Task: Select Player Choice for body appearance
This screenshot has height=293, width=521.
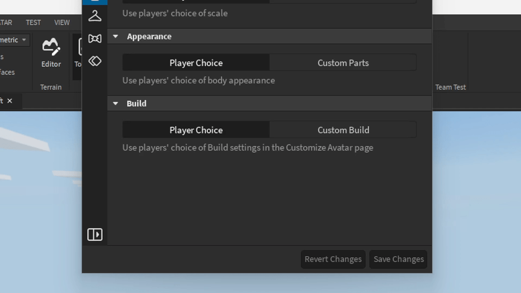Action: tap(196, 62)
